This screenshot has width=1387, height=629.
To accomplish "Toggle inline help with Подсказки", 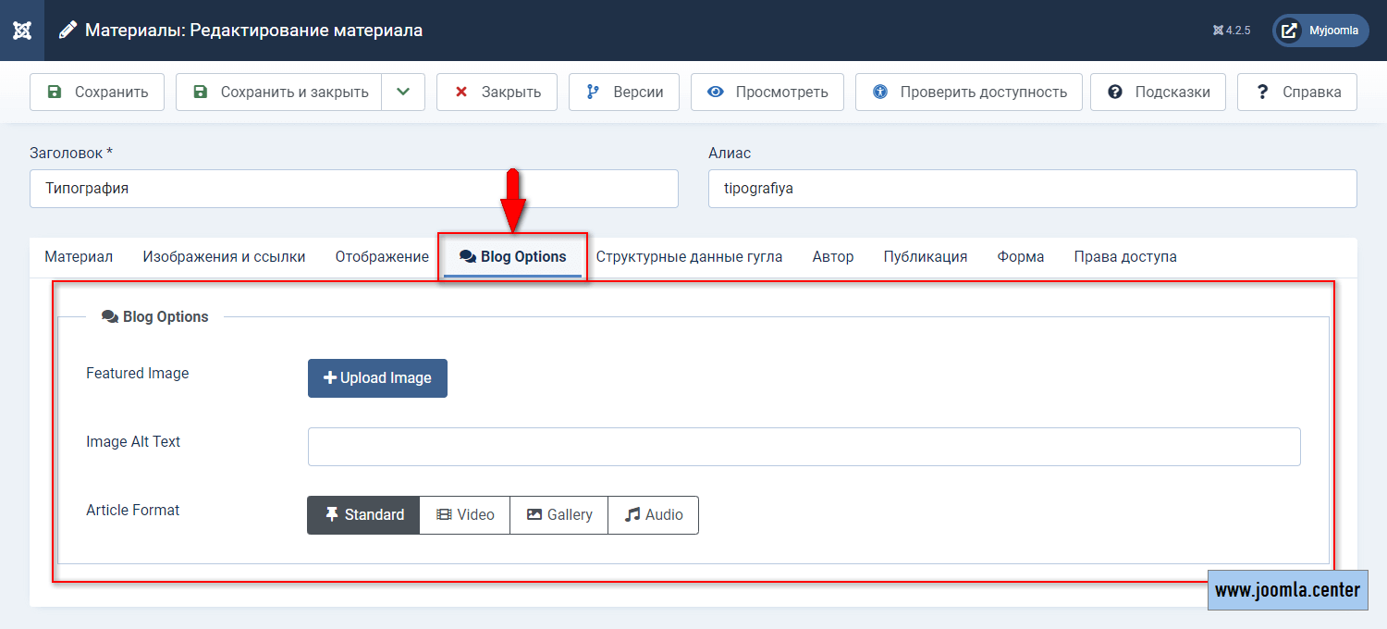I will [x=1157, y=92].
